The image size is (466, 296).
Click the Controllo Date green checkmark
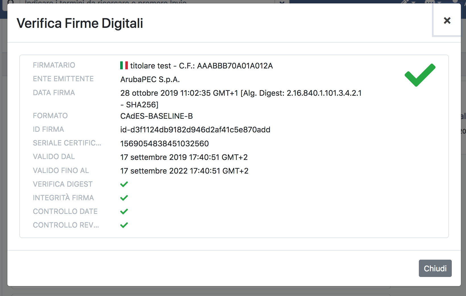click(124, 212)
